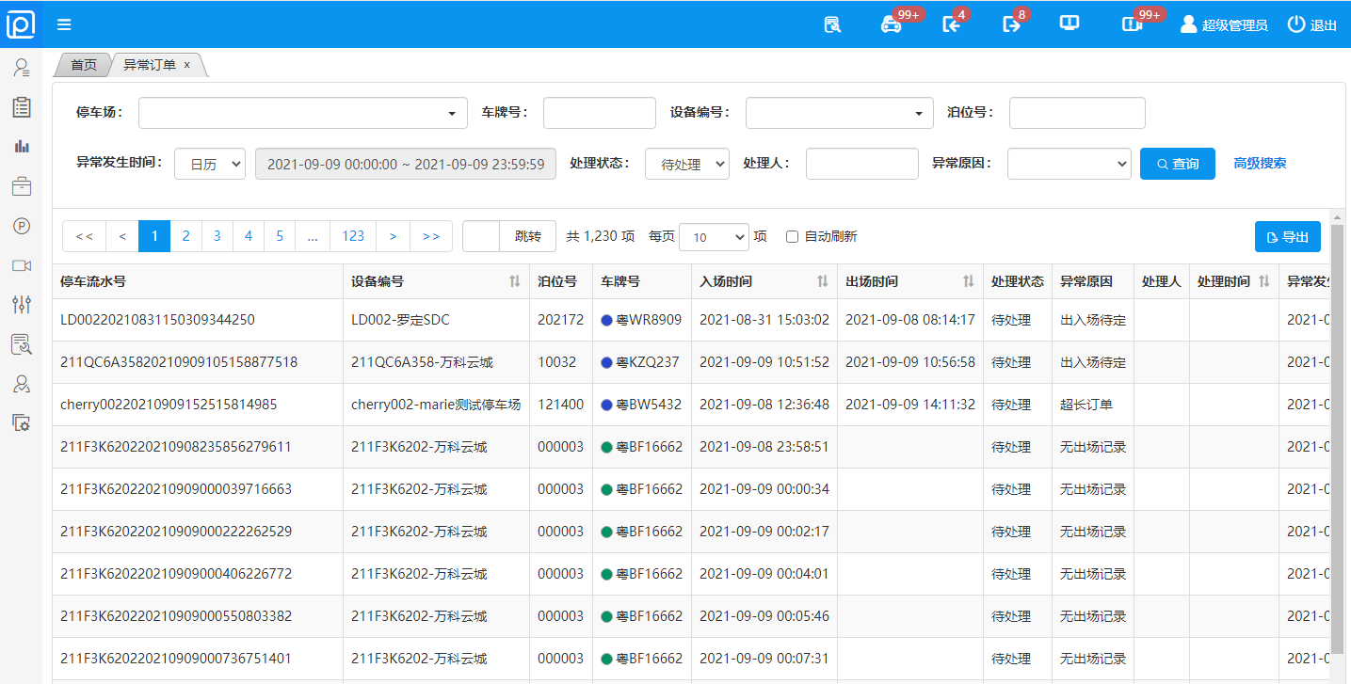This screenshot has width=1351, height=684.
Task: Click the 超级管理员 user profile
Action: 1224,24
